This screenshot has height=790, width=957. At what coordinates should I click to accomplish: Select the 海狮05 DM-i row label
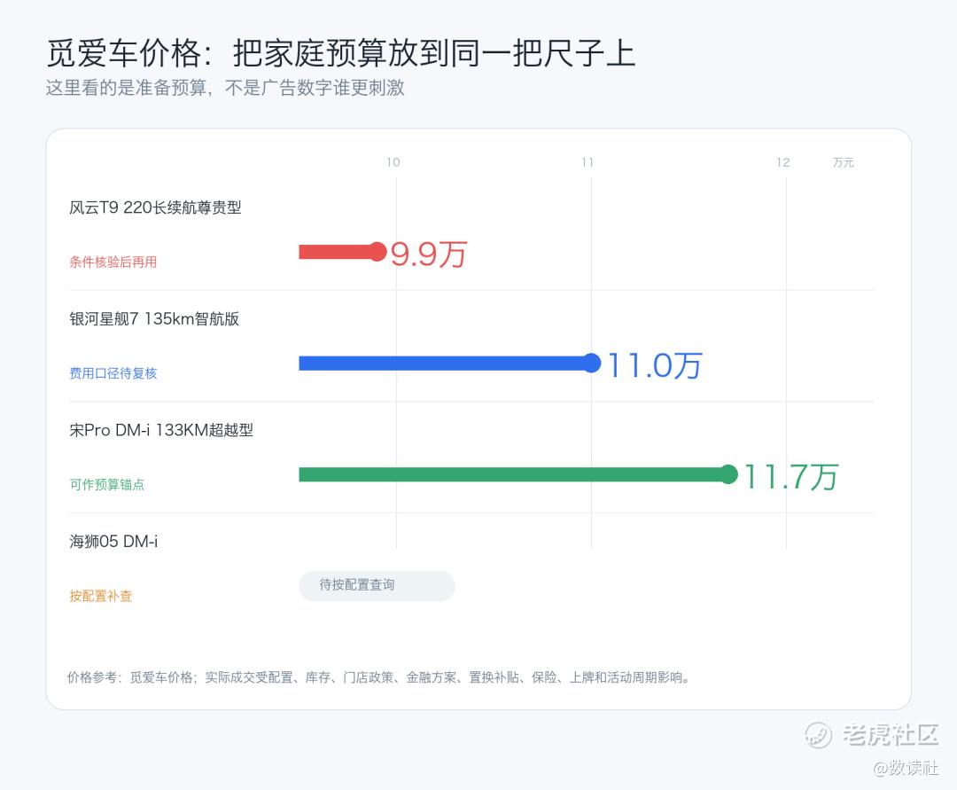(113, 541)
